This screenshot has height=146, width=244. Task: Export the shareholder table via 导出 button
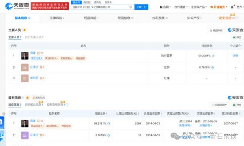tap(237, 105)
